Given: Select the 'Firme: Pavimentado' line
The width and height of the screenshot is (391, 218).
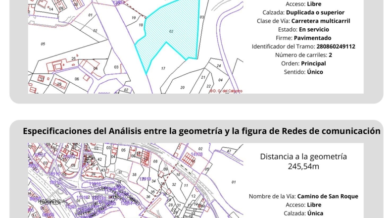Looking at the screenshot, I should [303, 38].
